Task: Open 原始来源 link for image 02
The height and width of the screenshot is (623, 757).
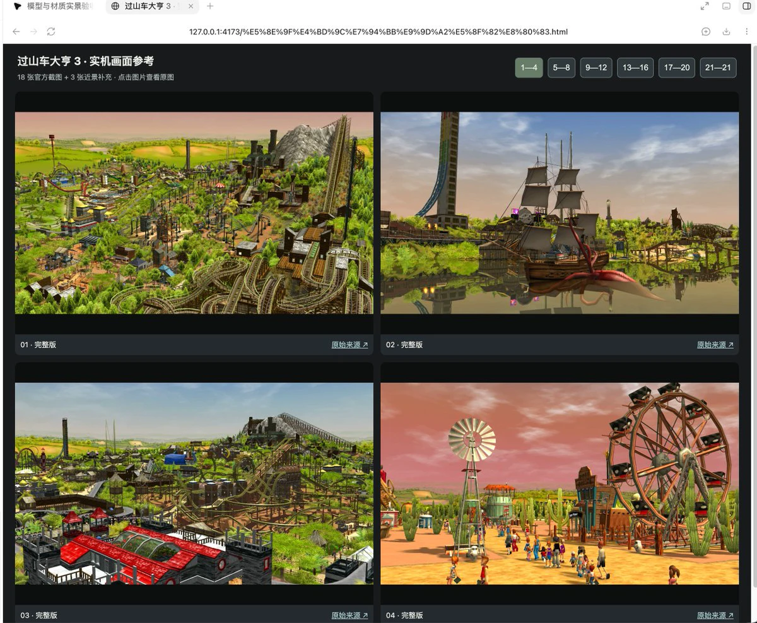Action: click(x=715, y=345)
